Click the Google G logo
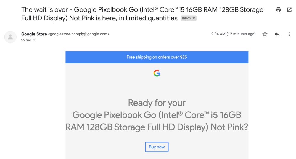 point(157,73)
